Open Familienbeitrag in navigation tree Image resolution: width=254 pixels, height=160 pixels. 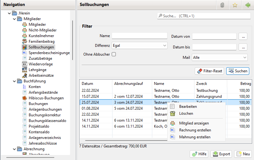pos(41,41)
